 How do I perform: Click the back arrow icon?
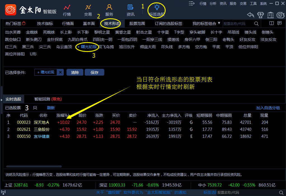point(250,15)
